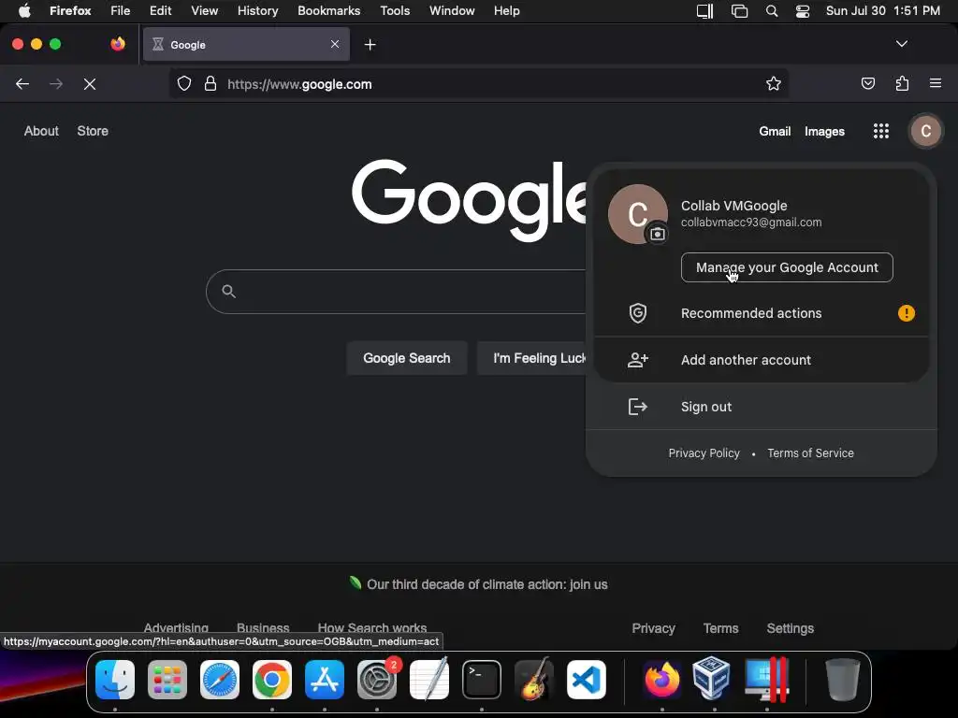Open the tracking protection shield icon
958x718 pixels.
[x=184, y=83]
